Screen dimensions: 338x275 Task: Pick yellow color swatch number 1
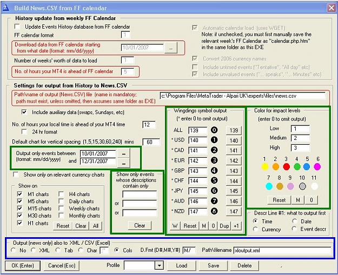(265, 166)
